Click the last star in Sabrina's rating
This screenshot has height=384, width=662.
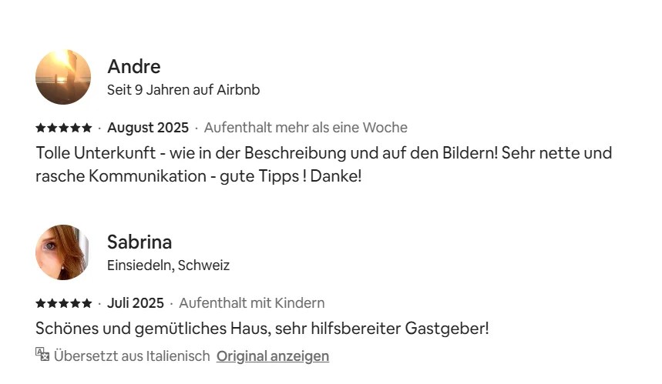pyautogui.click(x=87, y=303)
